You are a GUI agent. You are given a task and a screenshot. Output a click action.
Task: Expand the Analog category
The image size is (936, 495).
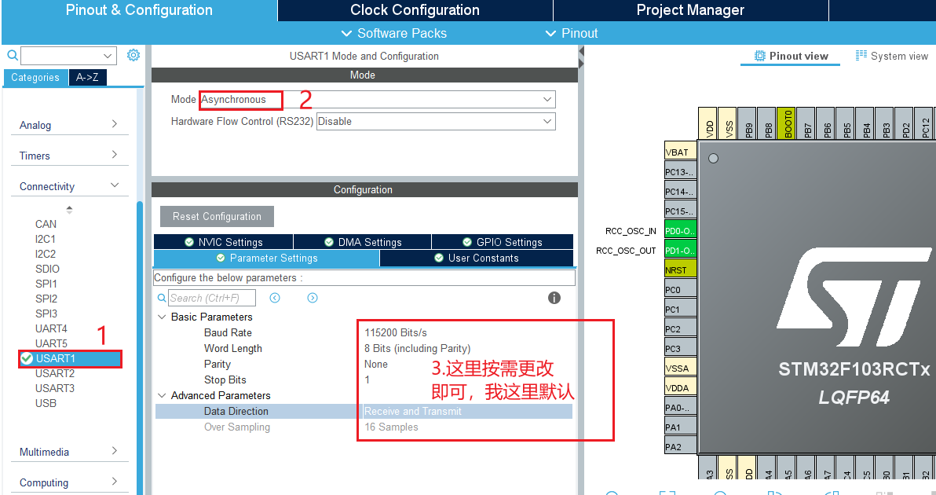pyautogui.click(x=69, y=125)
